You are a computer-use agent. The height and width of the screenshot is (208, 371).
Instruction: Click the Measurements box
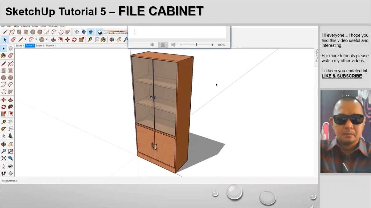tap(31, 181)
